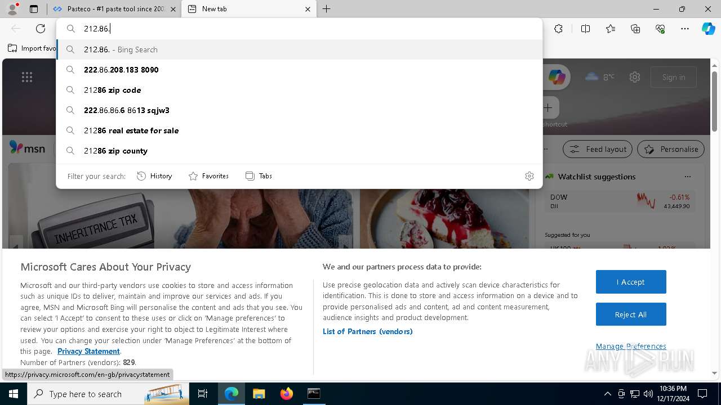Select '212.86. - Bing Search' suggestion
This screenshot has width=721, height=405.
click(300, 49)
